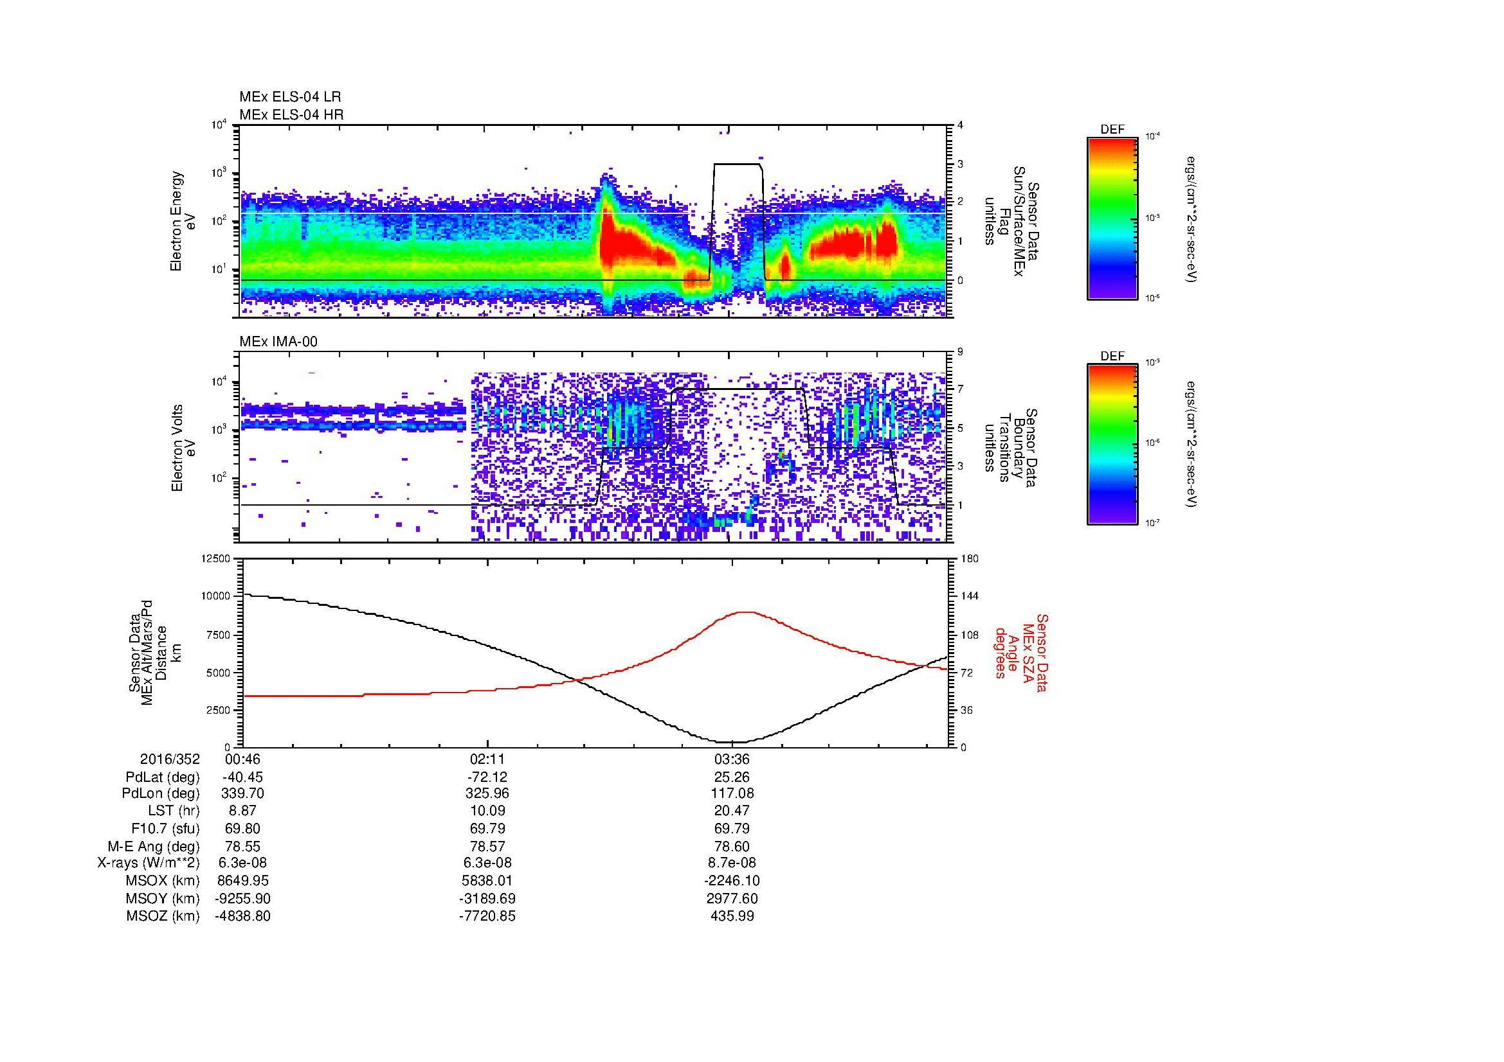Click the 'Boundary Transitions' axis label
Image resolution: width=1504 pixels, height=1062 pixels.
click(x=1010, y=448)
